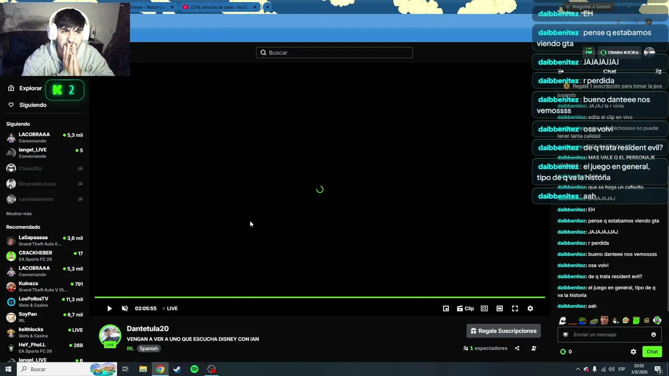
Task: Open the Kick K 2 badge
Action: pos(65,90)
